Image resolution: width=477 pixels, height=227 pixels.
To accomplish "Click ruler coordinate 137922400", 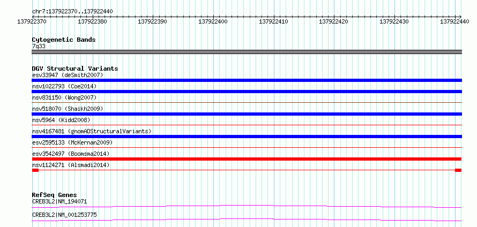I will coord(213,21).
